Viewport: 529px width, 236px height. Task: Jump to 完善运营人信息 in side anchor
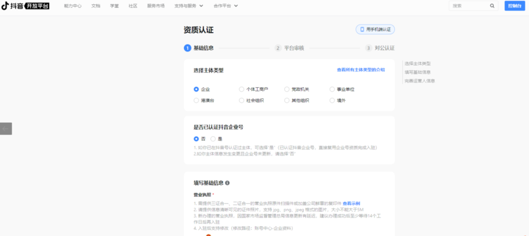pos(420,81)
